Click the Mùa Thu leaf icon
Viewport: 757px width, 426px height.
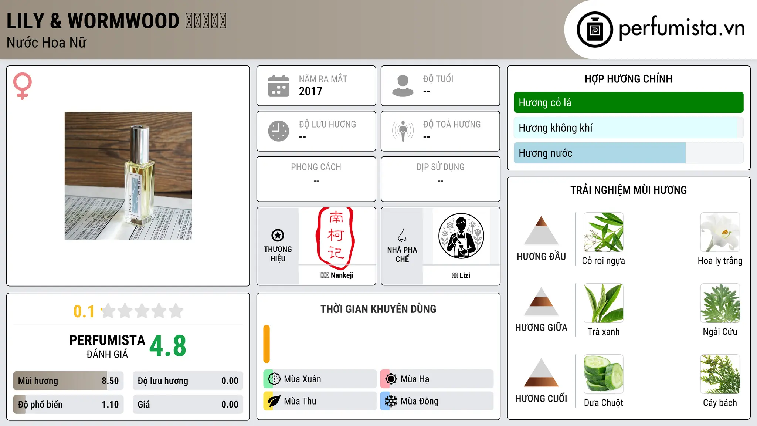(274, 401)
